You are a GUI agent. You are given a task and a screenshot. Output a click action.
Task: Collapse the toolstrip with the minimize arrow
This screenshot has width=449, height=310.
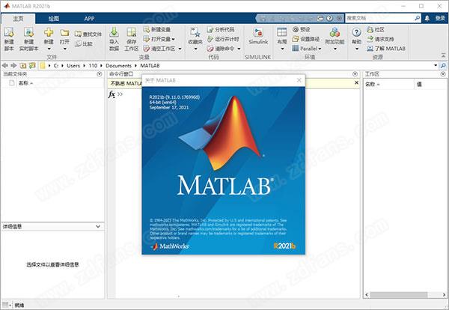(443, 55)
